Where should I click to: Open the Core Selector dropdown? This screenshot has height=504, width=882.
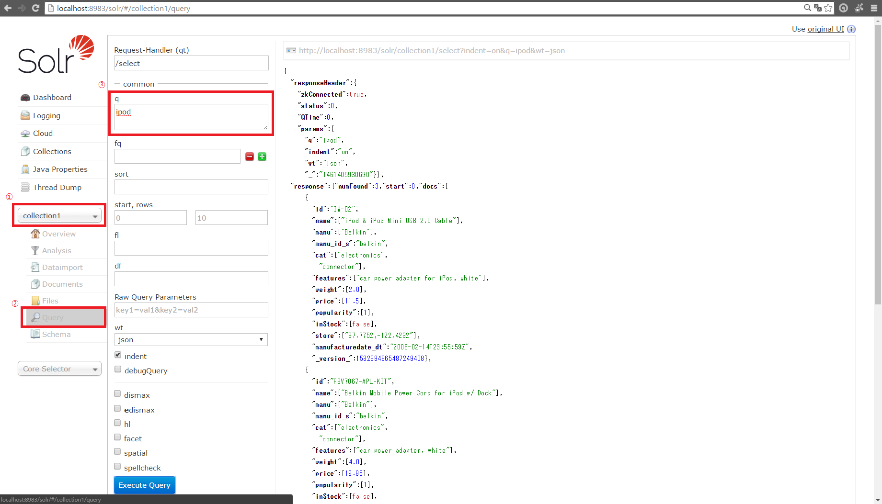tap(59, 369)
